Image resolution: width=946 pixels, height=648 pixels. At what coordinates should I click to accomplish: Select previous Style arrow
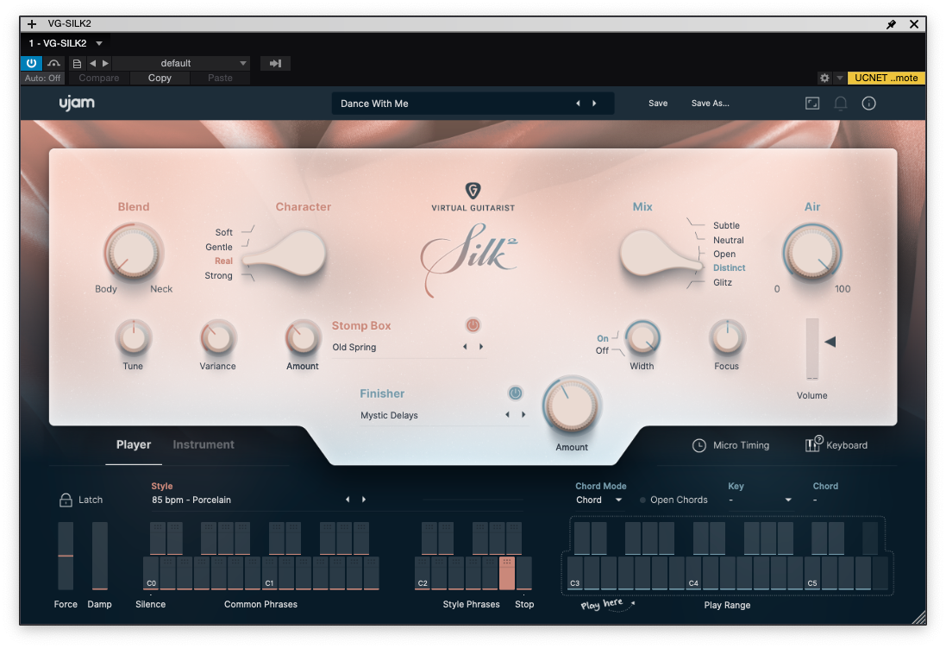click(x=348, y=500)
